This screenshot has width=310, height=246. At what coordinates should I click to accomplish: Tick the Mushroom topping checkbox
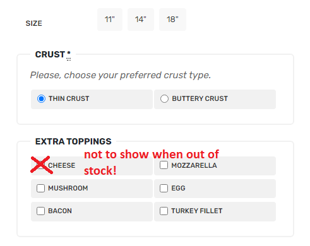40,188
